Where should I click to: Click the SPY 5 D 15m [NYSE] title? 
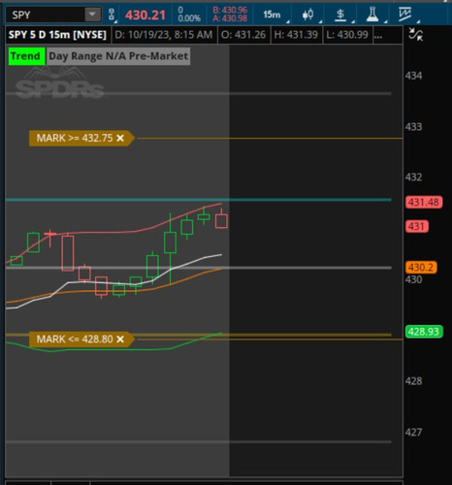pos(57,35)
